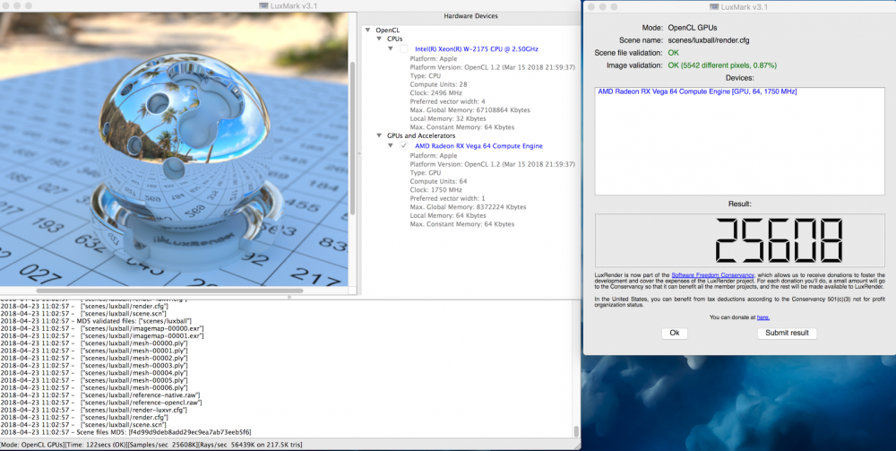Close the LuxMark result dialog window
This screenshot has height=451, width=896.
pos(591,6)
